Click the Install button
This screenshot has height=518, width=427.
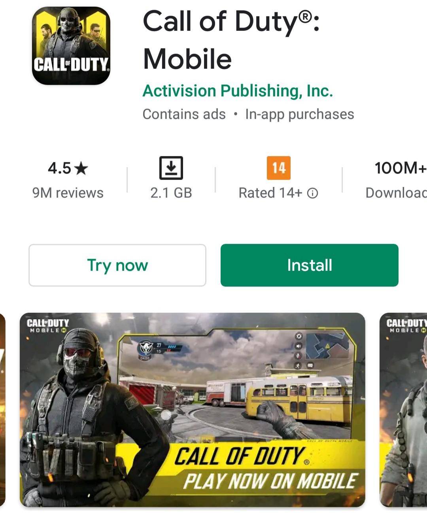310,265
